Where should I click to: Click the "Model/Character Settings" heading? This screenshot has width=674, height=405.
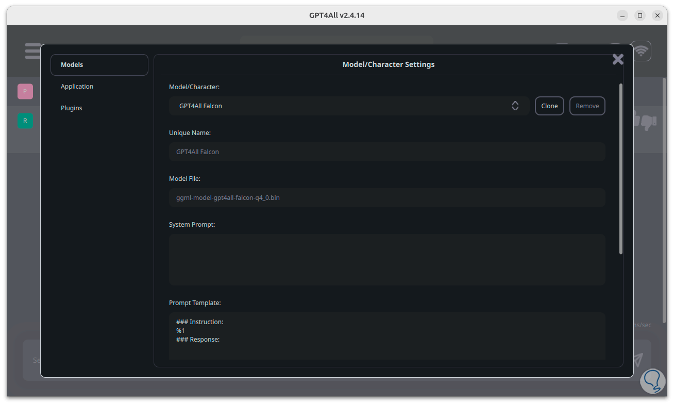click(389, 64)
